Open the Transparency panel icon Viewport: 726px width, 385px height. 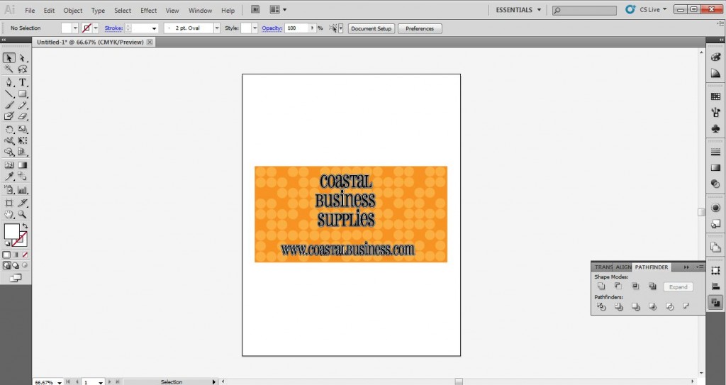[x=715, y=184]
